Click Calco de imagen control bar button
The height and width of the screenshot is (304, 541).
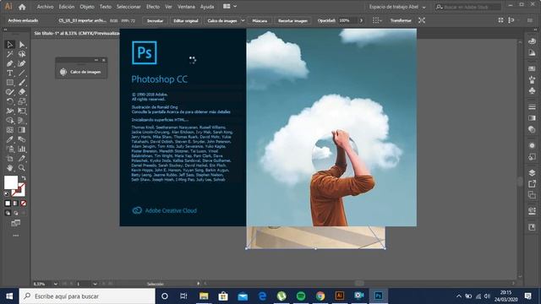pyautogui.click(x=222, y=20)
